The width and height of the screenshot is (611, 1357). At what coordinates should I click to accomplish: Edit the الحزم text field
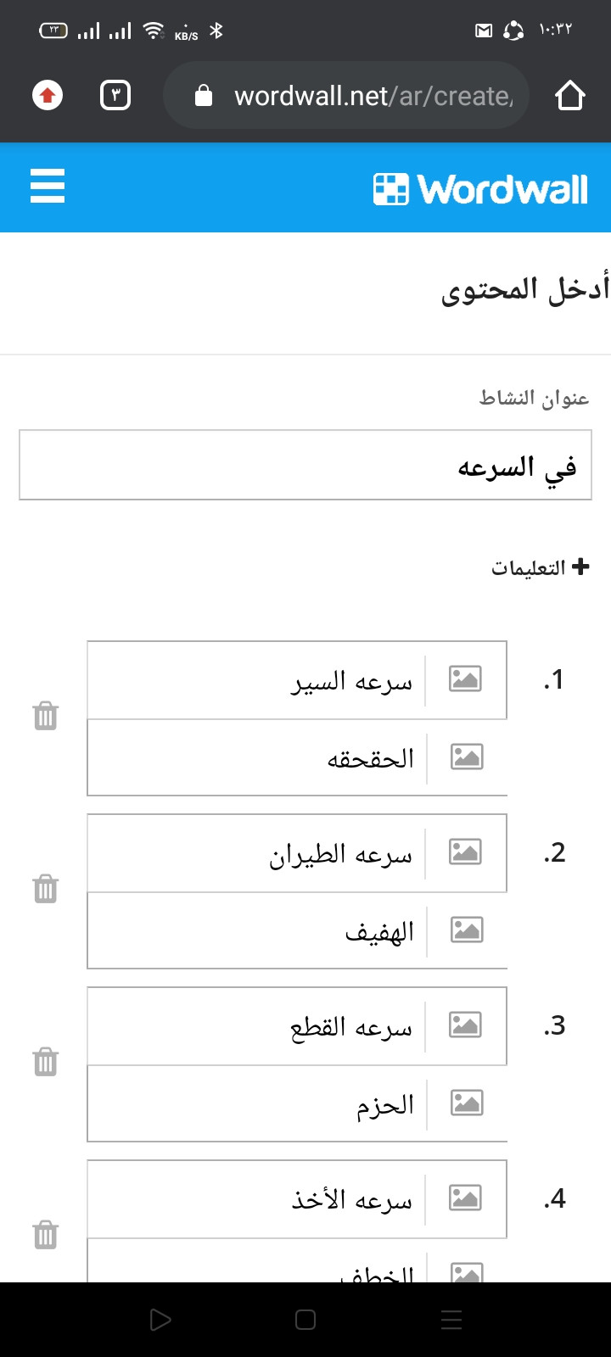pyautogui.click(x=257, y=1104)
